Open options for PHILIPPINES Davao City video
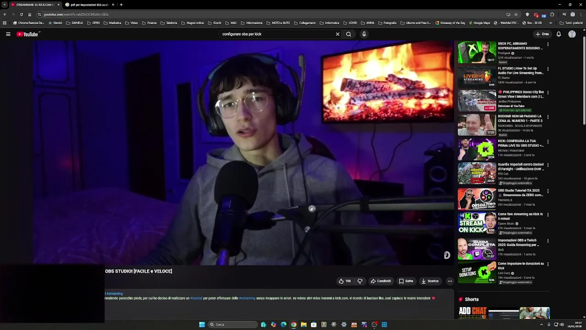 548,93
